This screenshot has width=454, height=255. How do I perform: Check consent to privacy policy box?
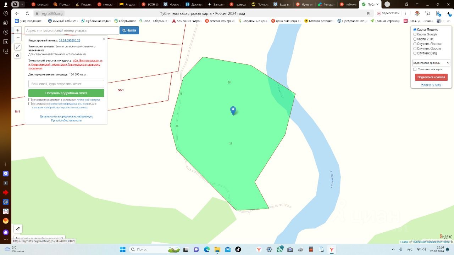[30, 104]
